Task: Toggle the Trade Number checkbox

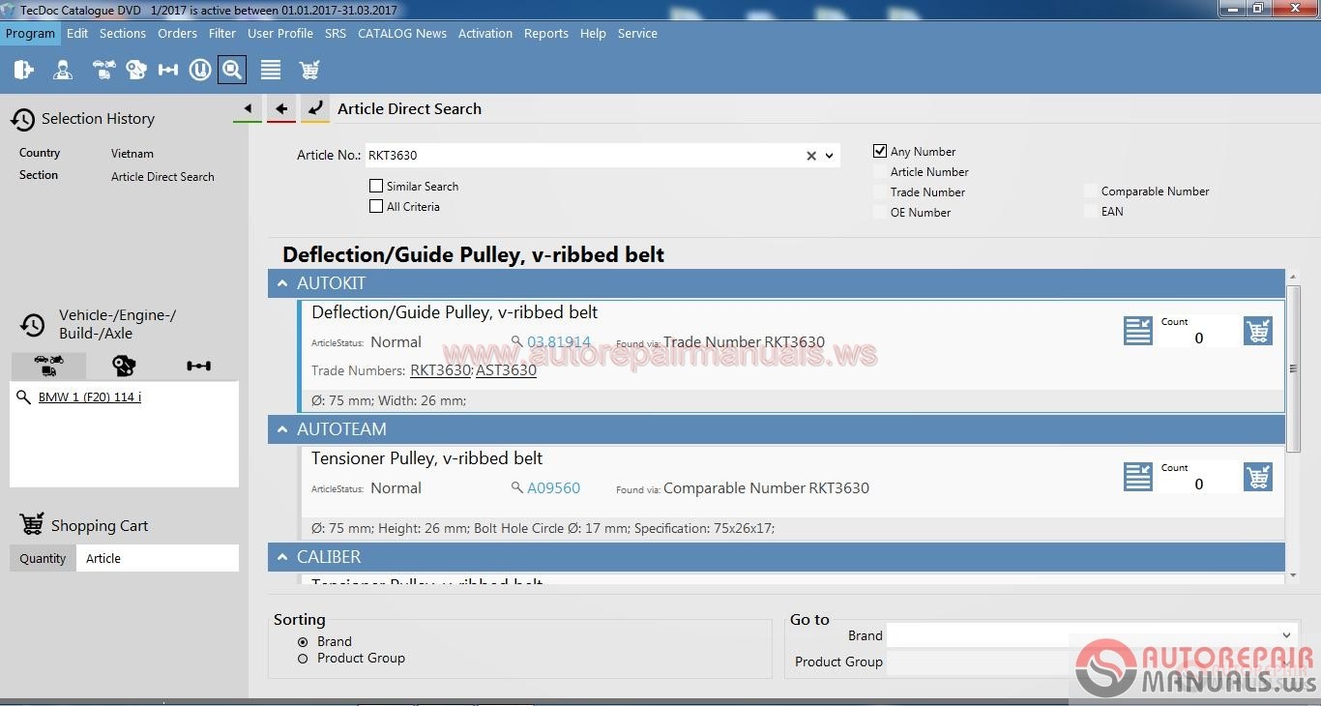Action: [x=880, y=191]
